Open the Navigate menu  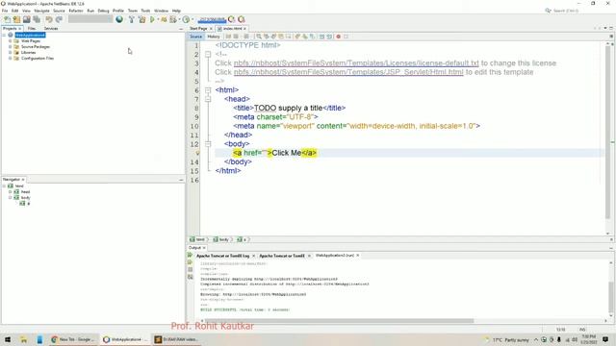[x=41, y=11]
